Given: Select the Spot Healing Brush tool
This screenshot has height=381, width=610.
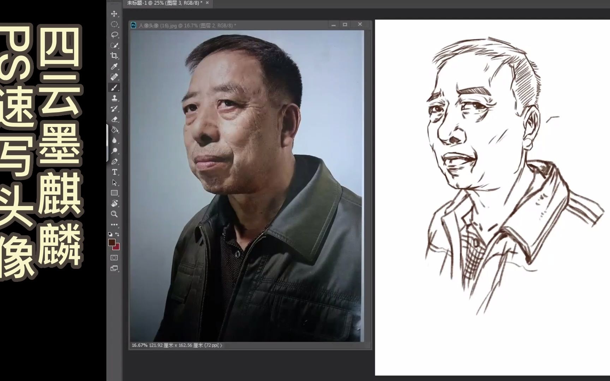Looking at the screenshot, I should [114, 77].
